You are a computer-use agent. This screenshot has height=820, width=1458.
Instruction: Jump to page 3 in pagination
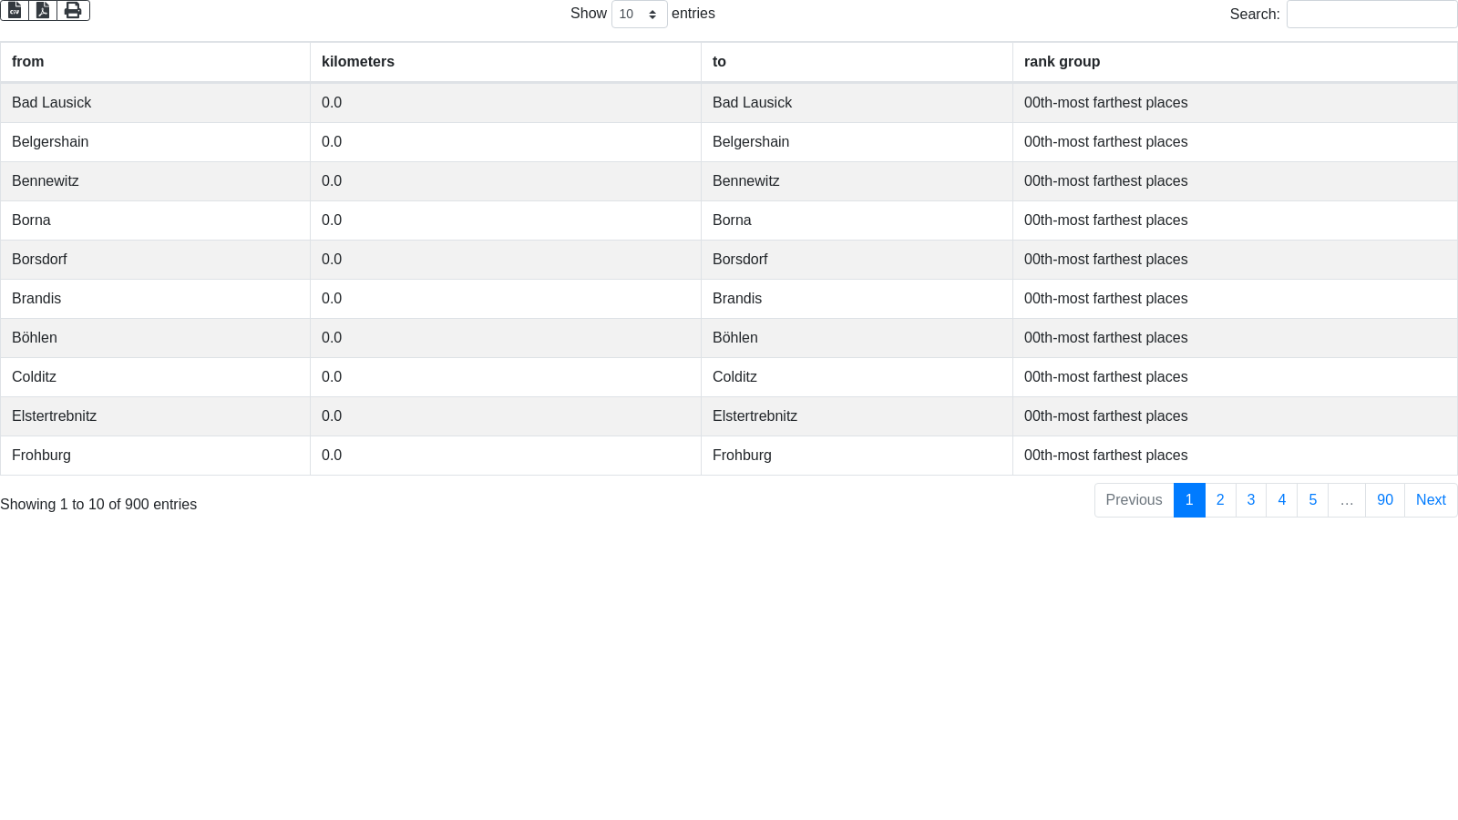1251,500
